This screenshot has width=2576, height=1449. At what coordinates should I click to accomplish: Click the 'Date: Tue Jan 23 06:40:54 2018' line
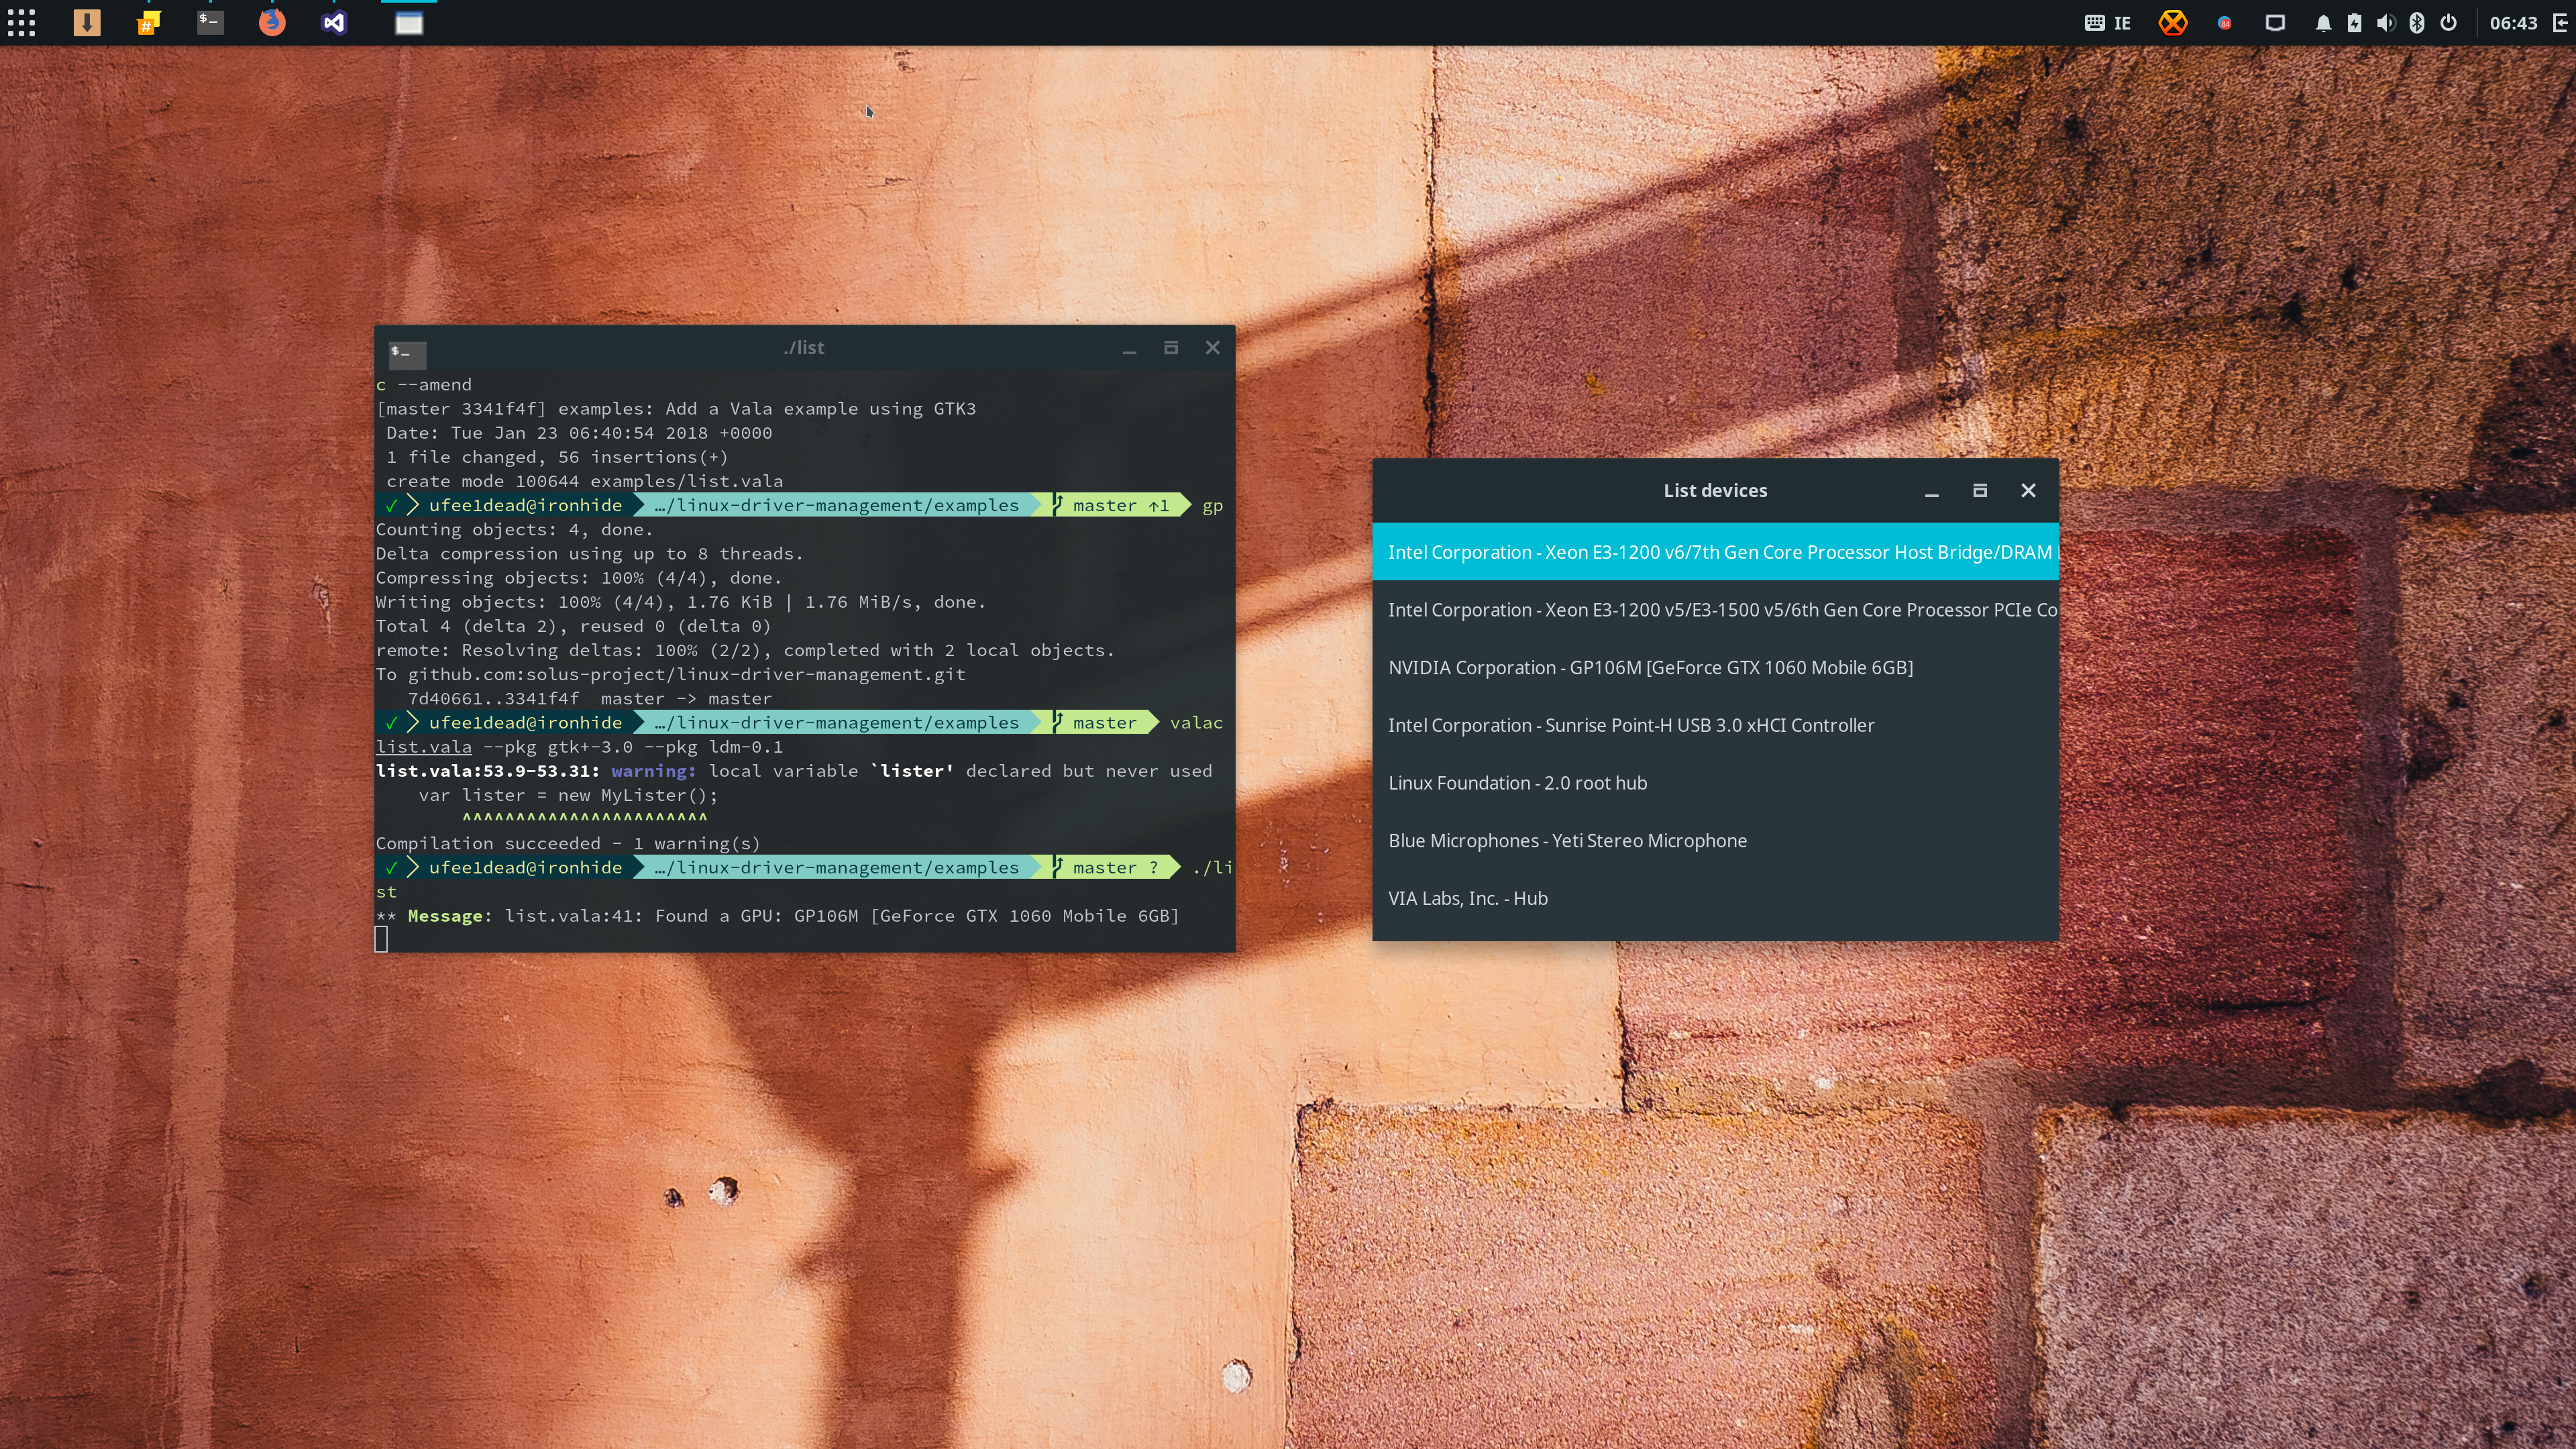579,433
